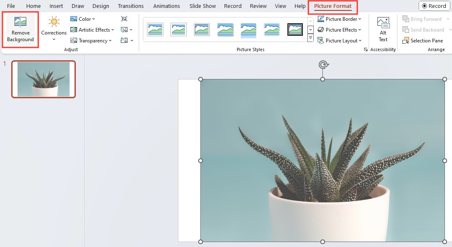
Task: Click the Compress Pictures icon
Action: tap(124, 19)
